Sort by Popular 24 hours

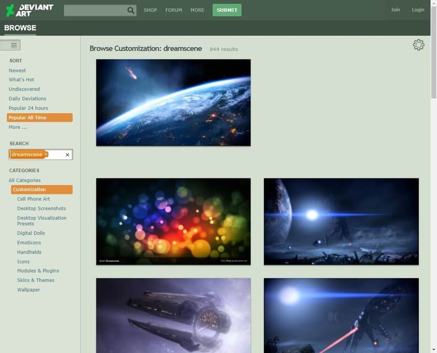[x=28, y=108]
